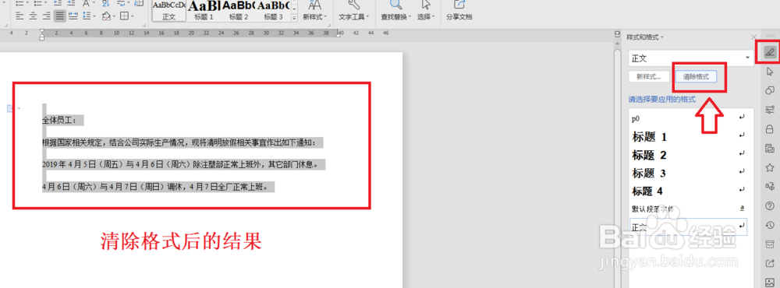The image size is (780, 288).
Task: Apply 标题 3 style from ribbon gallery
Action: (x=273, y=10)
